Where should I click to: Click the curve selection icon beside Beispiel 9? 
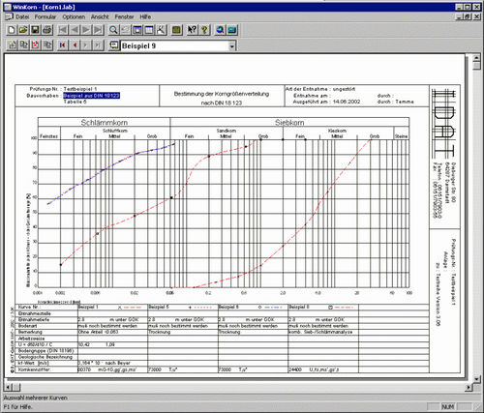114,45
